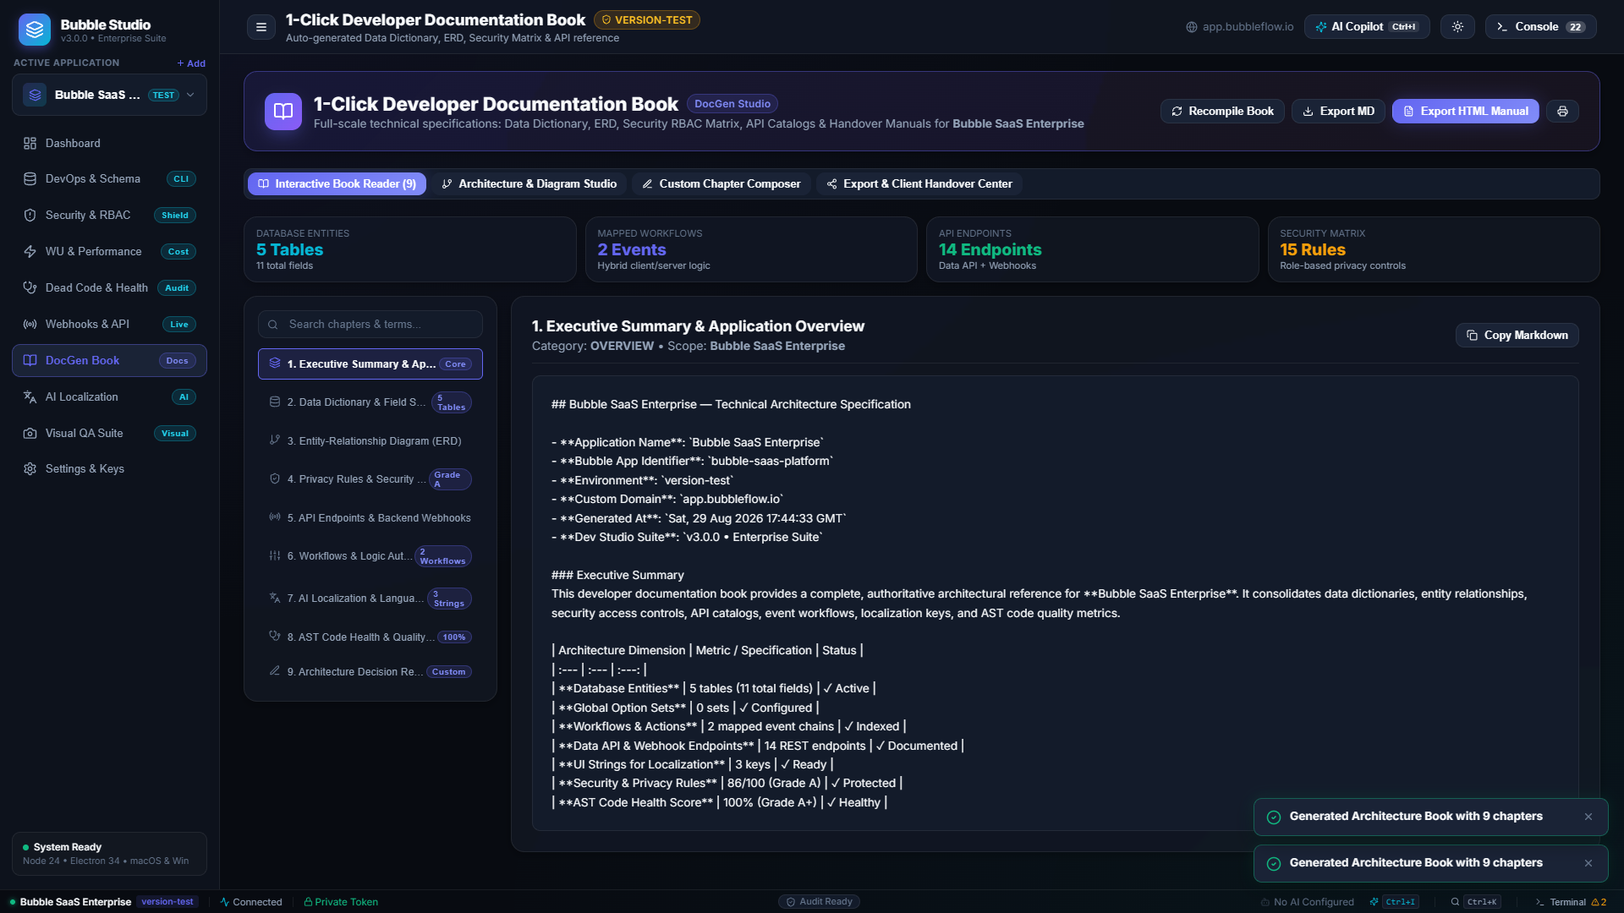1624x913 pixels.
Task: Dismiss the upper Generated Architecture Book toast
Action: click(x=1588, y=817)
